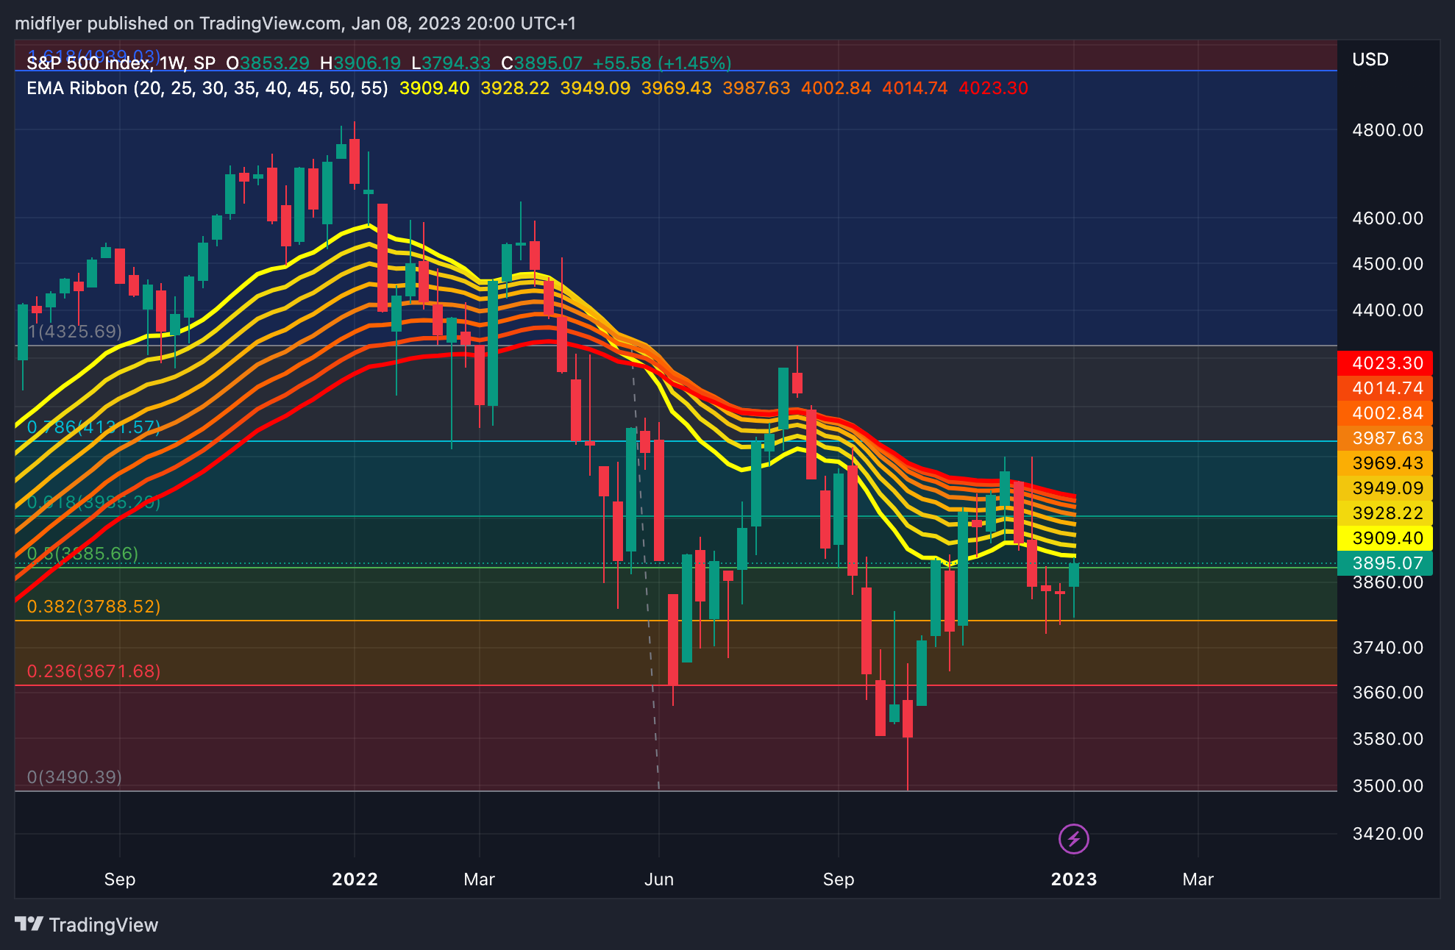Screen dimensions: 1455x950
Task: Click the 3909.40 yellow price label
Action: [1384, 538]
